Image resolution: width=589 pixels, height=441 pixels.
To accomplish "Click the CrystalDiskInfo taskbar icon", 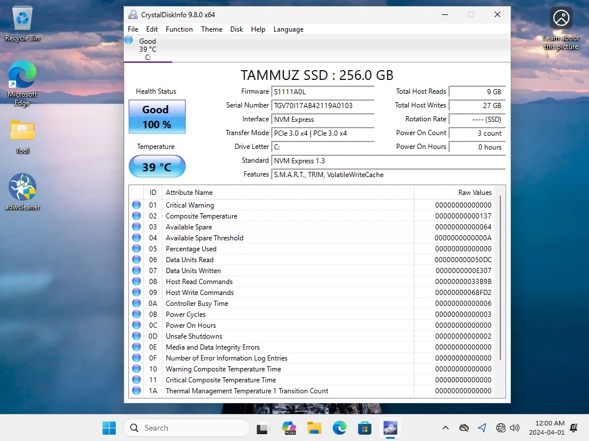I will 390,428.
